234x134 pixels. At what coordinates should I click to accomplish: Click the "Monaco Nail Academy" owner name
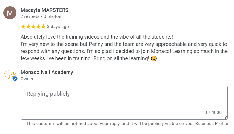tap(47, 72)
